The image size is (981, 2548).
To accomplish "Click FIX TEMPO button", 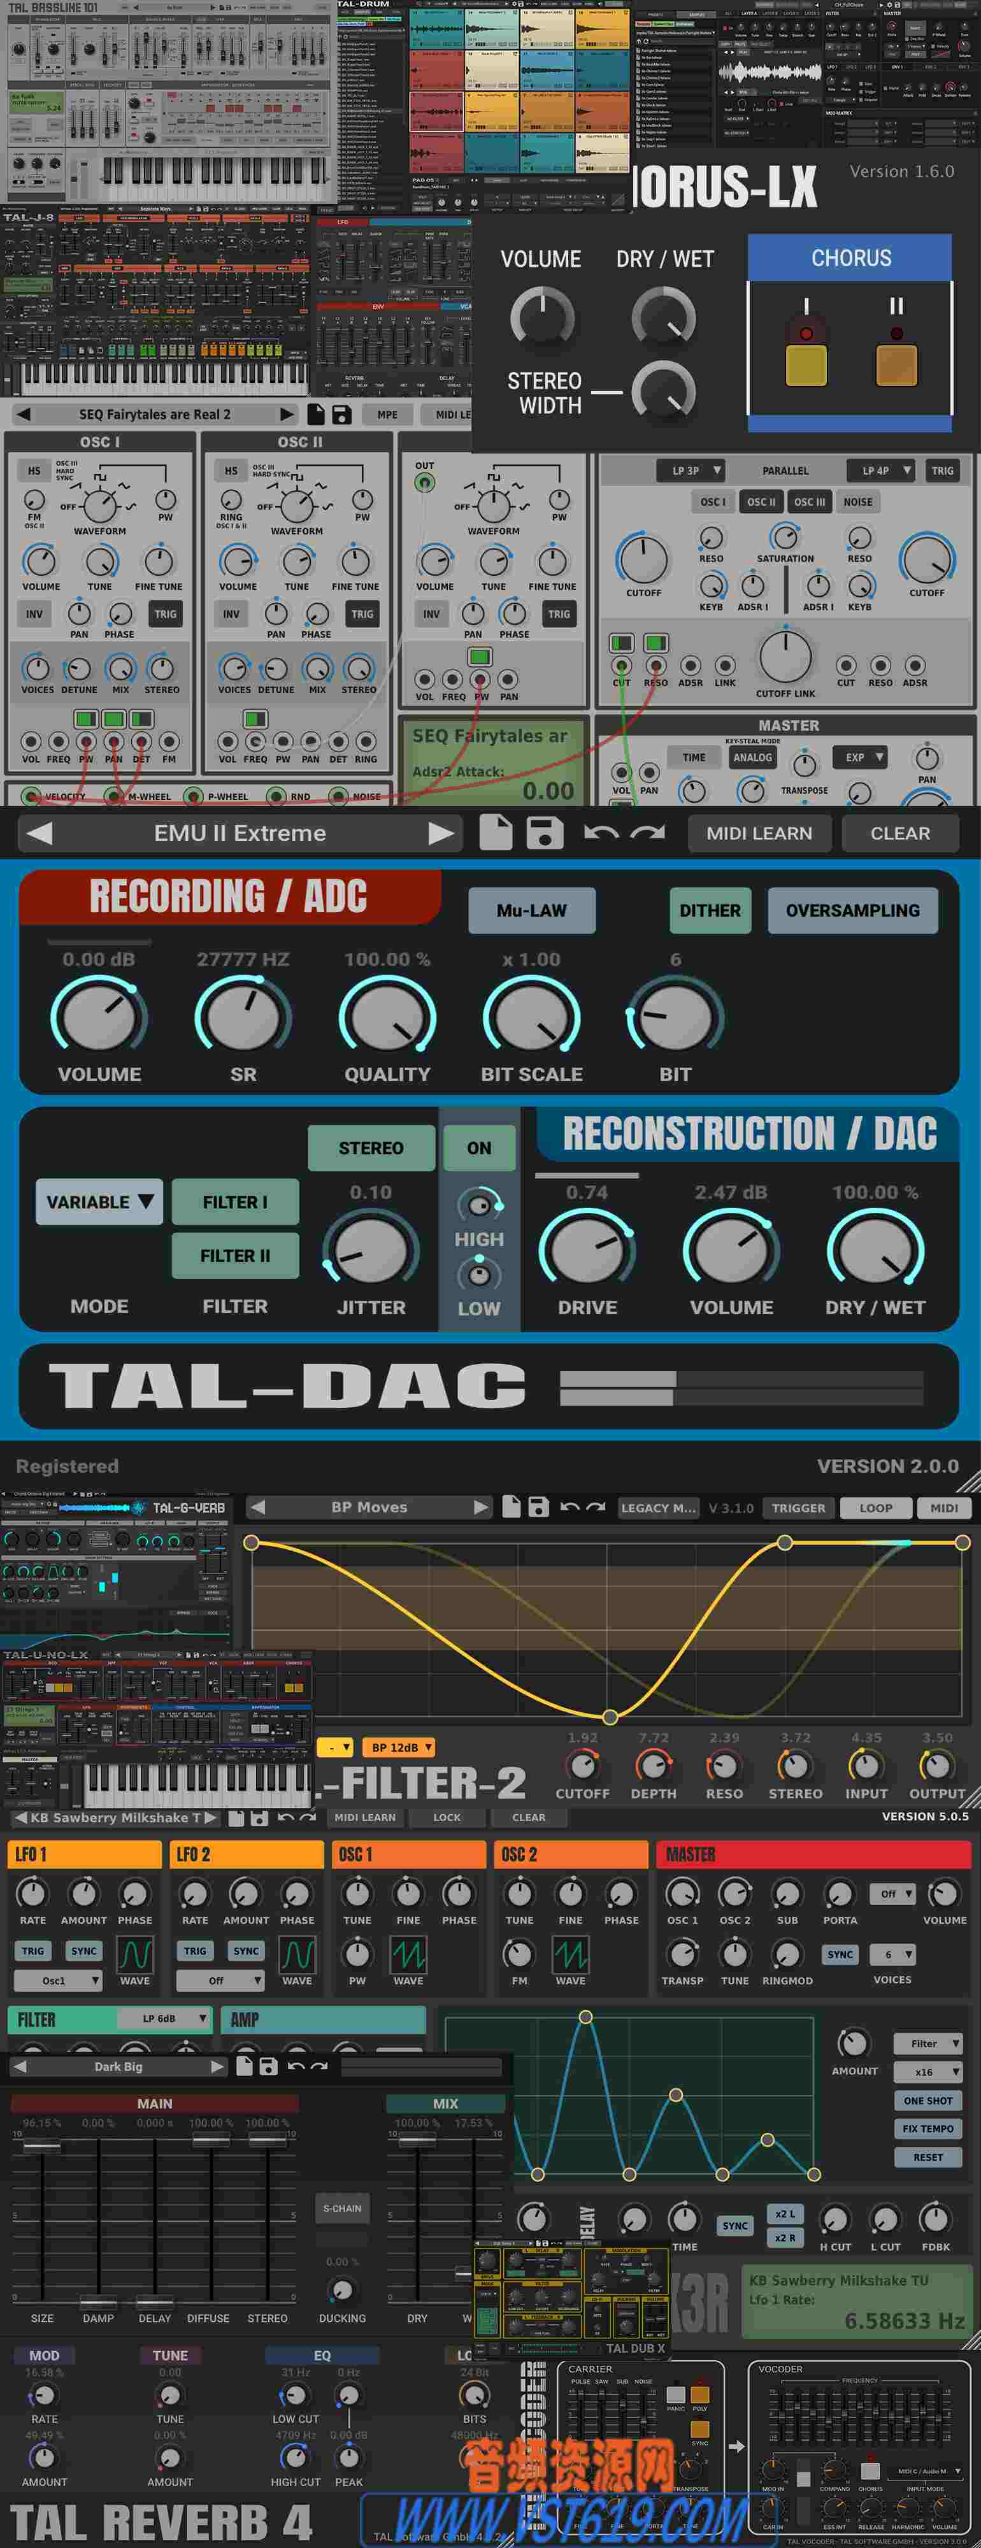I will coord(927,2129).
